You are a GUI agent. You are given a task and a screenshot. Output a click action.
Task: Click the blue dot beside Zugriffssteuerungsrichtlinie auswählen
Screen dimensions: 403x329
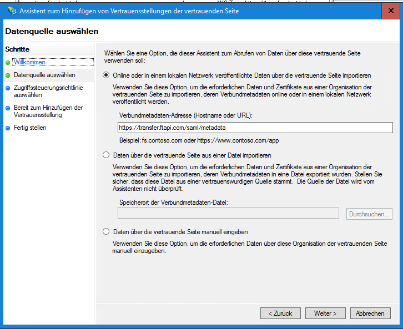[8, 87]
